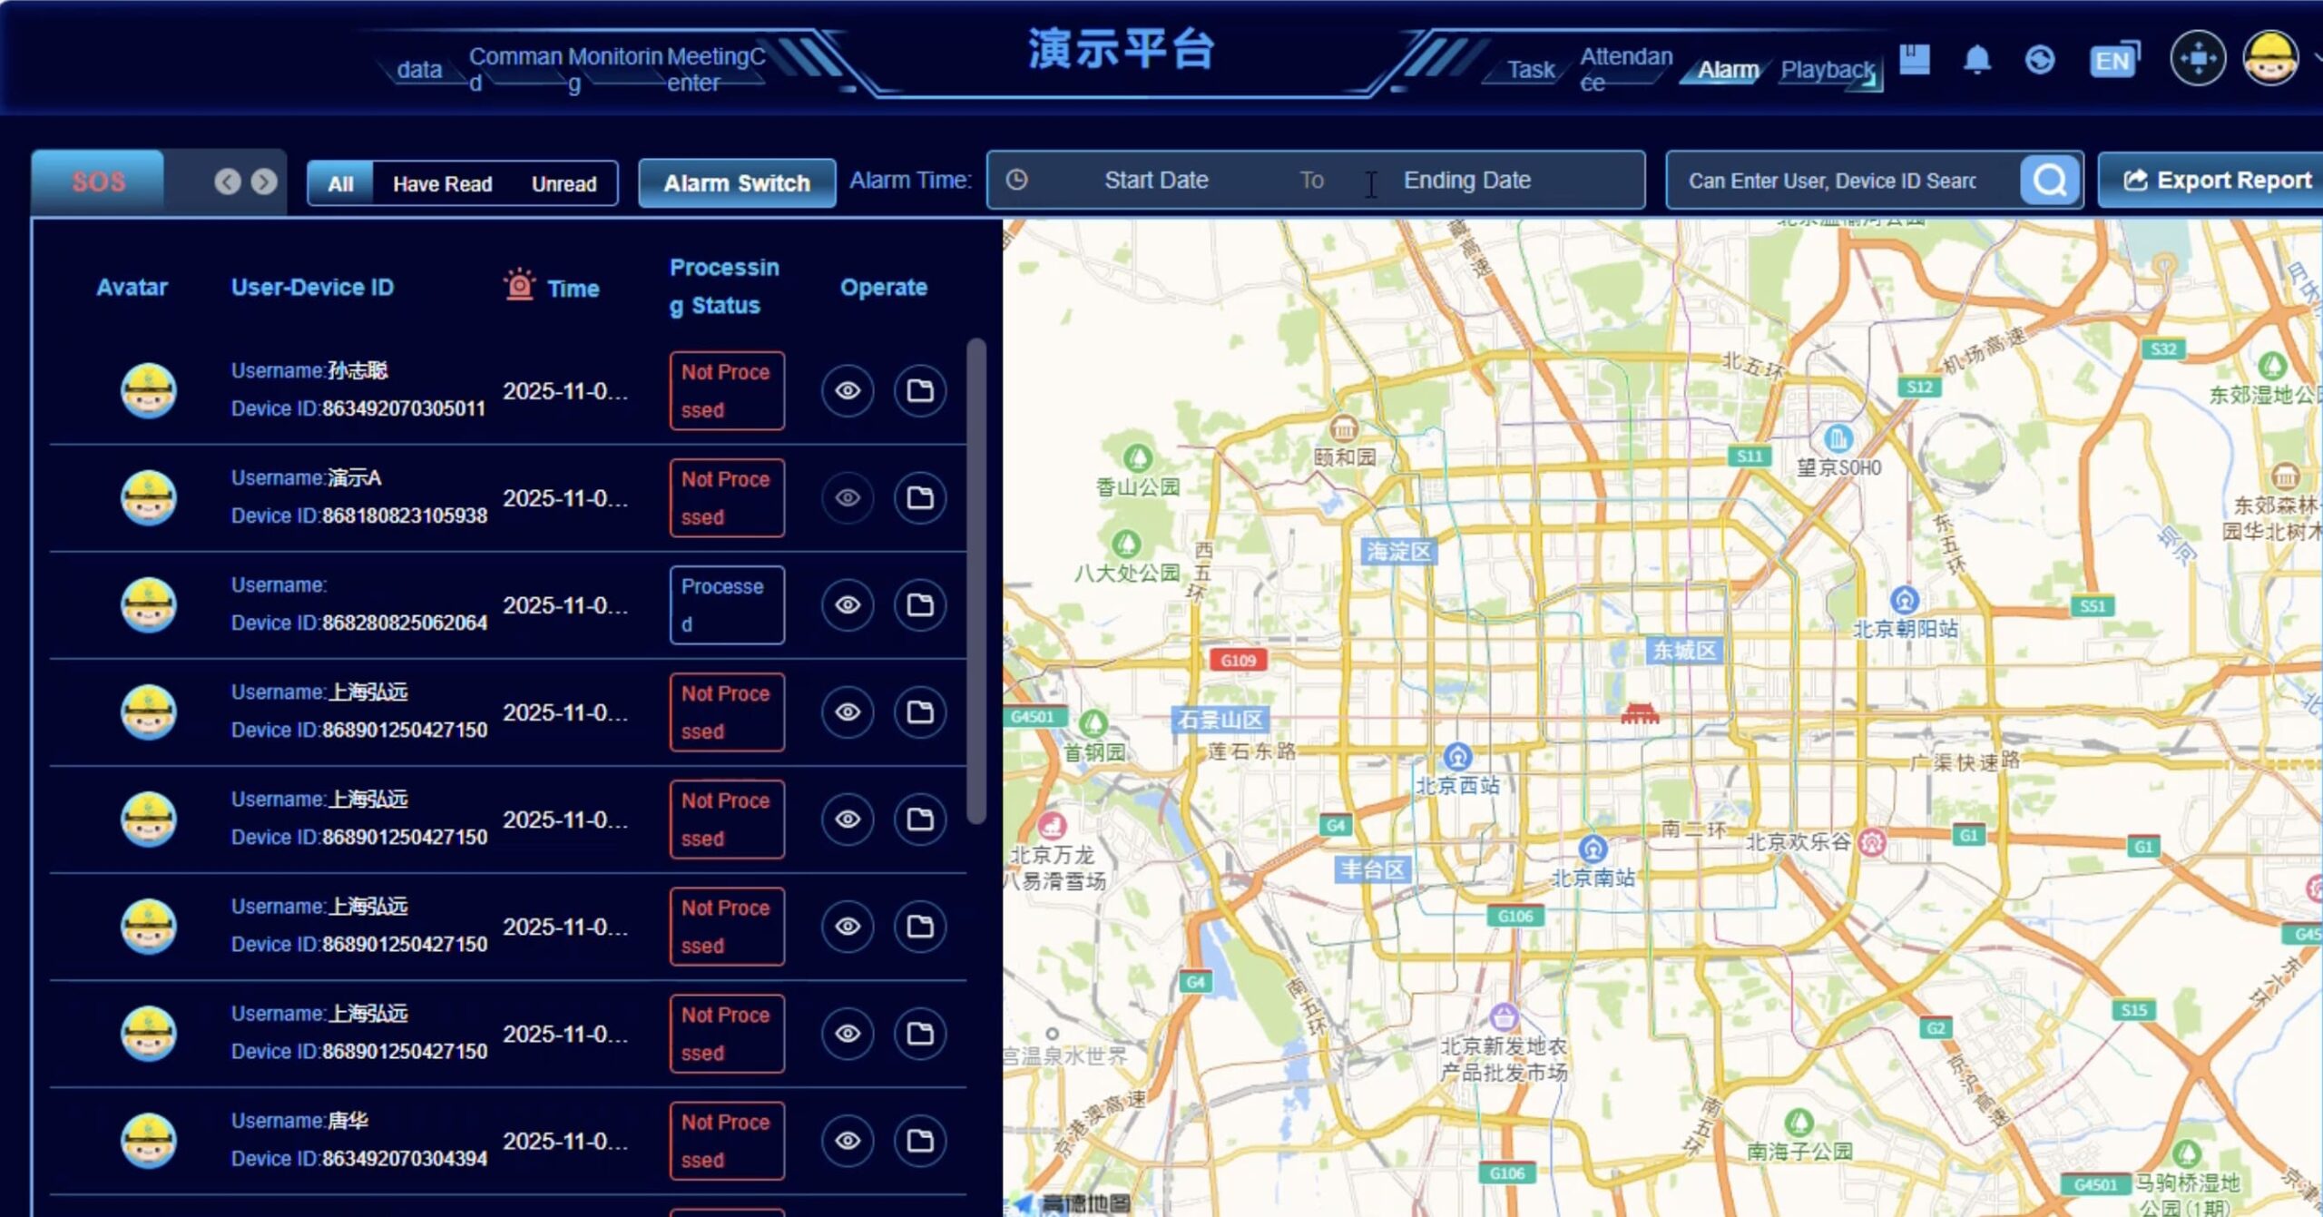Viewport: 2323px width, 1217px height.
Task: Click the Export Report button
Action: [2216, 181]
